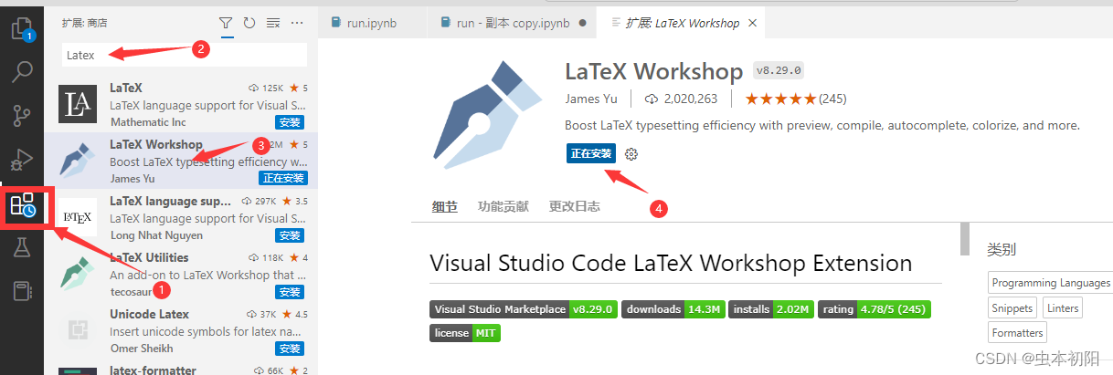The image size is (1113, 375).
Task: Click installing button in LaTeX Workshop list row
Action: click(282, 178)
